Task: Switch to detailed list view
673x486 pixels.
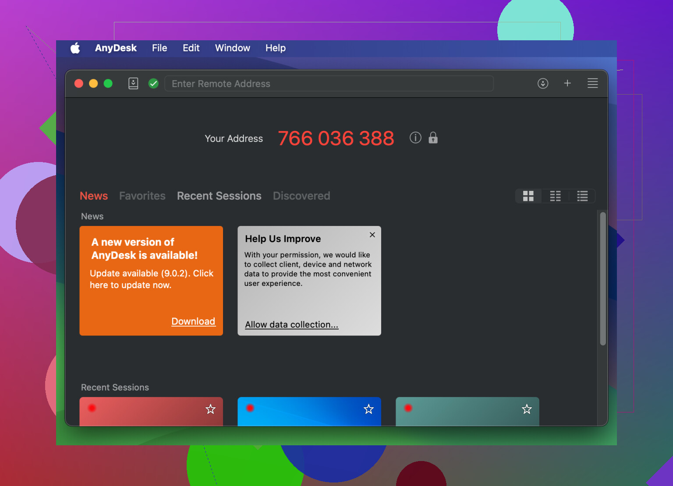Action: pyautogui.click(x=582, y=196)
